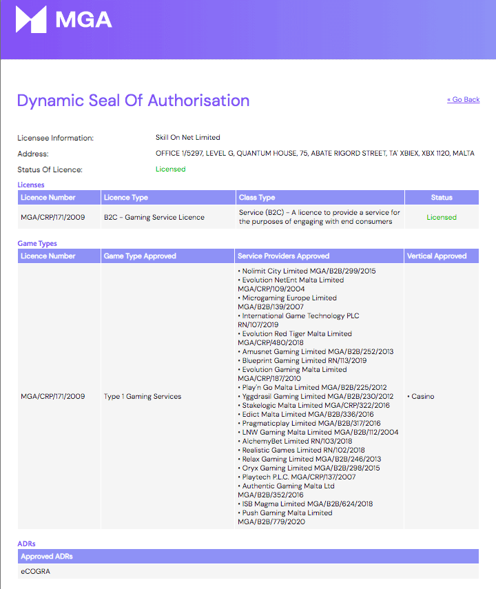The width and height of the screenshot is (496, 589).
Task: Click the green Licensed status of licence
Action: [x=171, y=169]
